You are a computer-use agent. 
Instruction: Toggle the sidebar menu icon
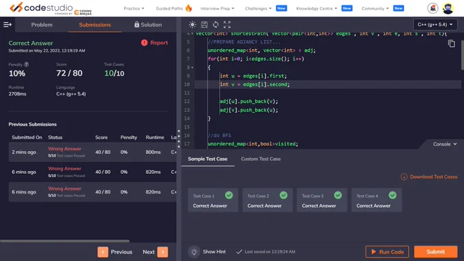coord(8,25)
